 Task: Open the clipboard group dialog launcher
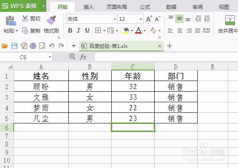[59, 37]
